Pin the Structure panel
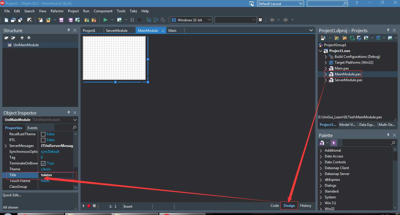Screen dimensions: 400x215 tap(69, 30)
